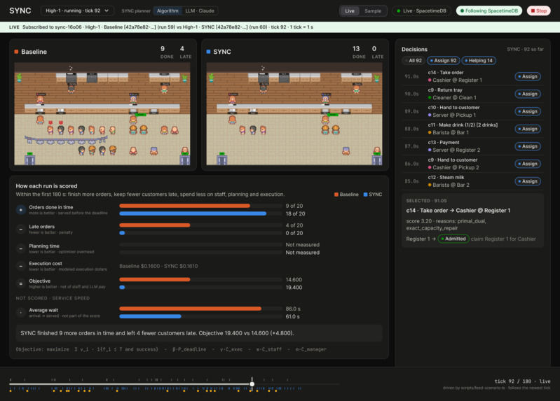Select decision row c11 · Make drink

coord(472,129)
